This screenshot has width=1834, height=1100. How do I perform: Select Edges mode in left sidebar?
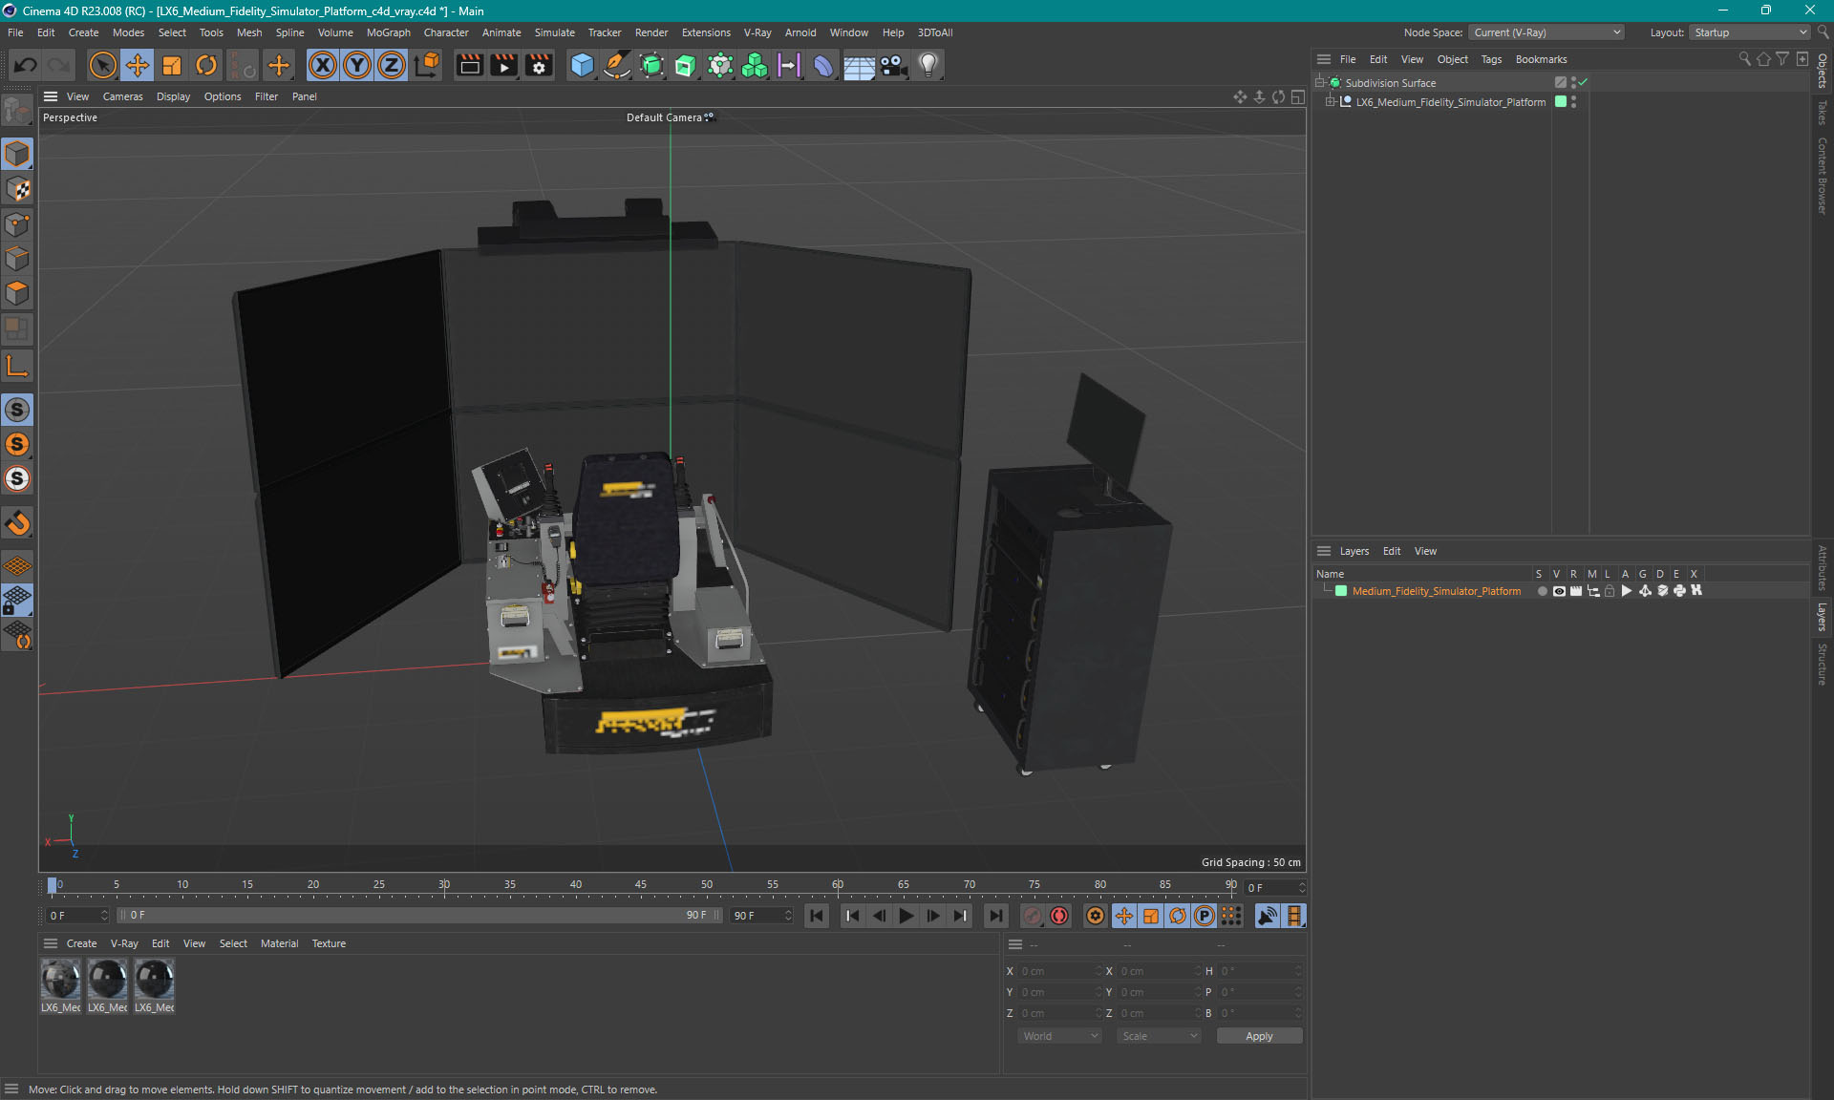[x=17, y=259]
